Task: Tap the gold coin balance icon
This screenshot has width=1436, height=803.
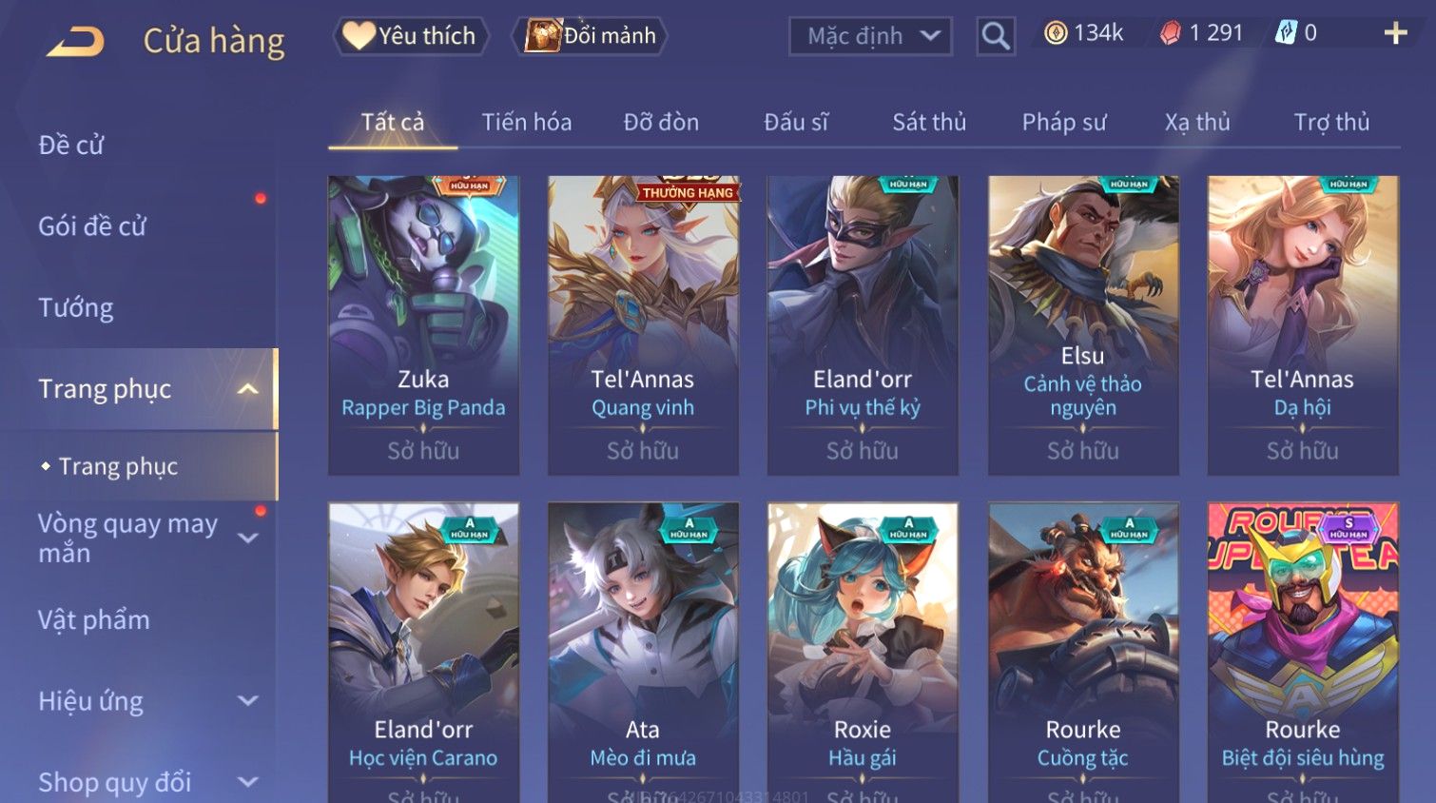Action: point(1056,33)
